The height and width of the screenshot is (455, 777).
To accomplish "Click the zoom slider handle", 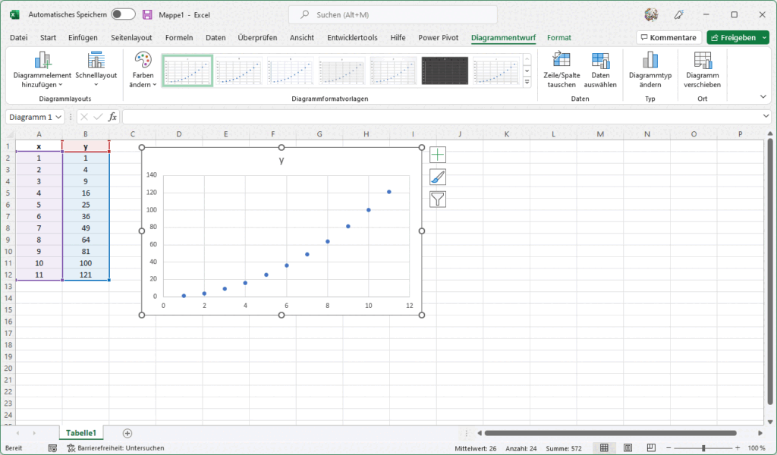I will click(703, 448).
